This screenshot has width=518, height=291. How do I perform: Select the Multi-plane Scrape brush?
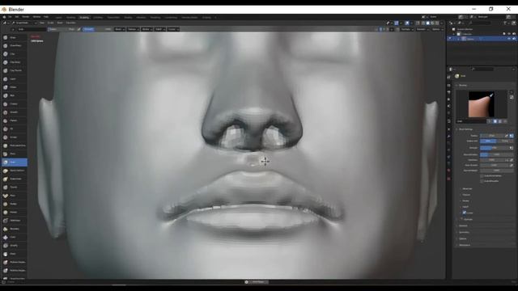point(14,145)
